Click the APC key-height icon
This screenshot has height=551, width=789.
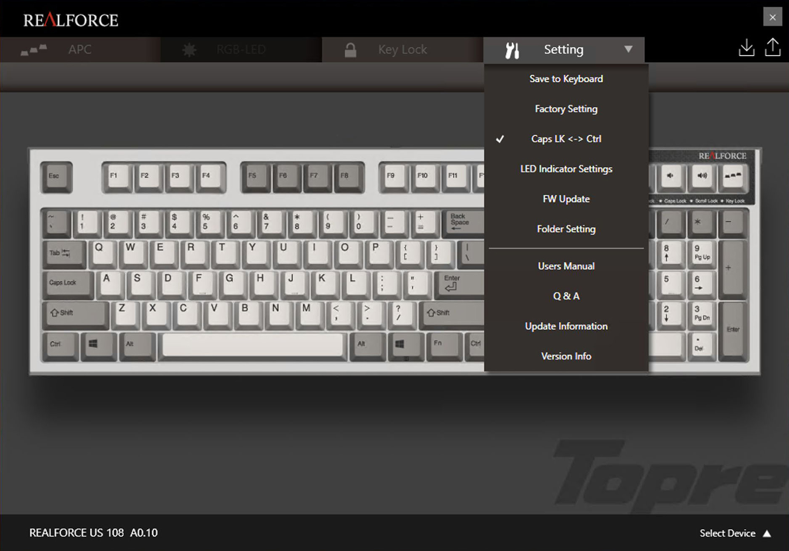pos(34,50)
